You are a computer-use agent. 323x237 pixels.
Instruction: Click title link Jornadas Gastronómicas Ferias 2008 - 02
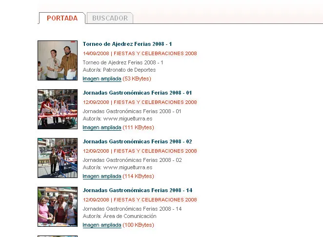click(137, 141)
